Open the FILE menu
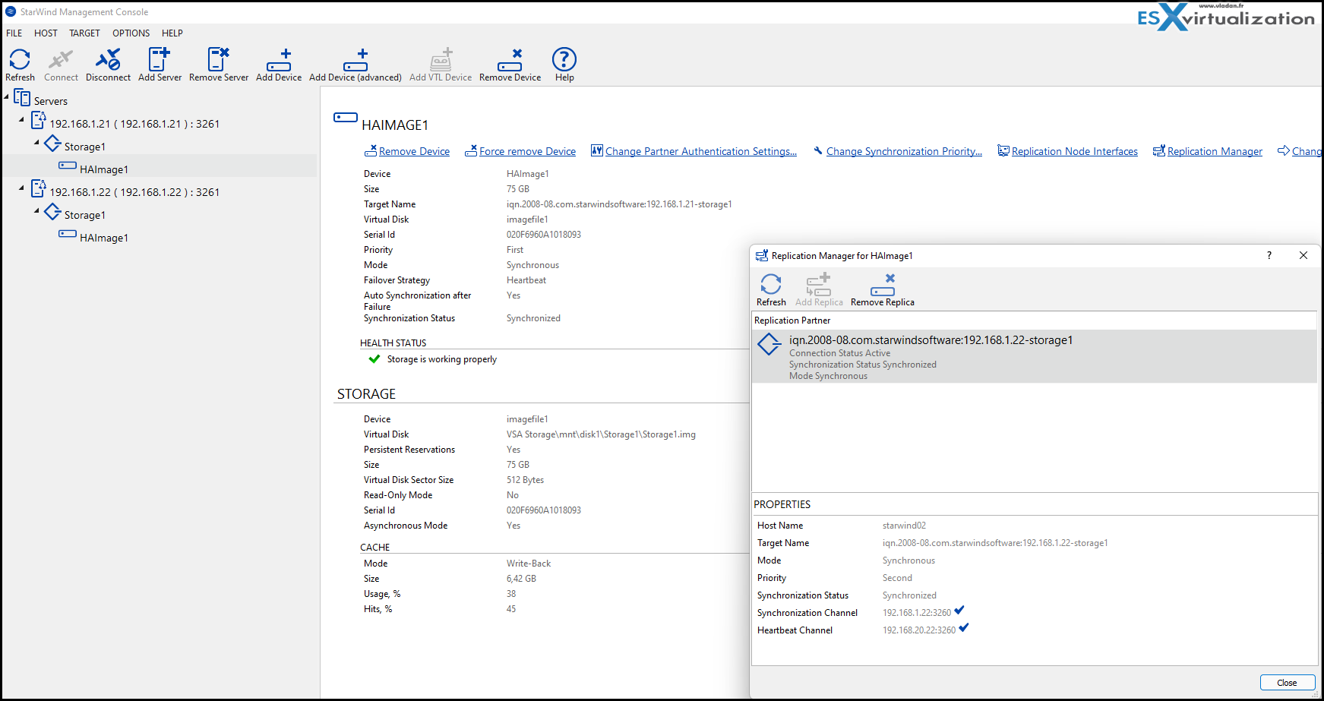 (14, 33)
